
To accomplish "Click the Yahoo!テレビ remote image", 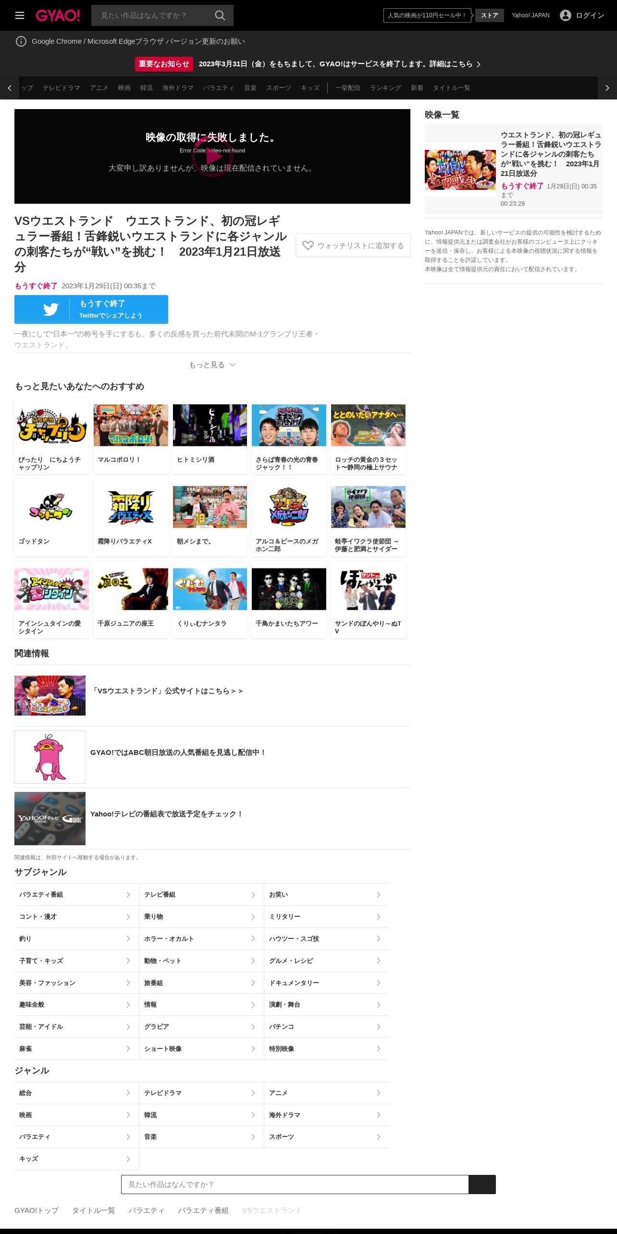I will pos(50,818).
